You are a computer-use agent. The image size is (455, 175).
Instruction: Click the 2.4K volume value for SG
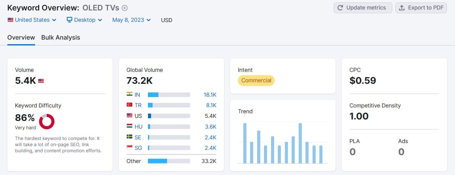(x=211, y=148)
